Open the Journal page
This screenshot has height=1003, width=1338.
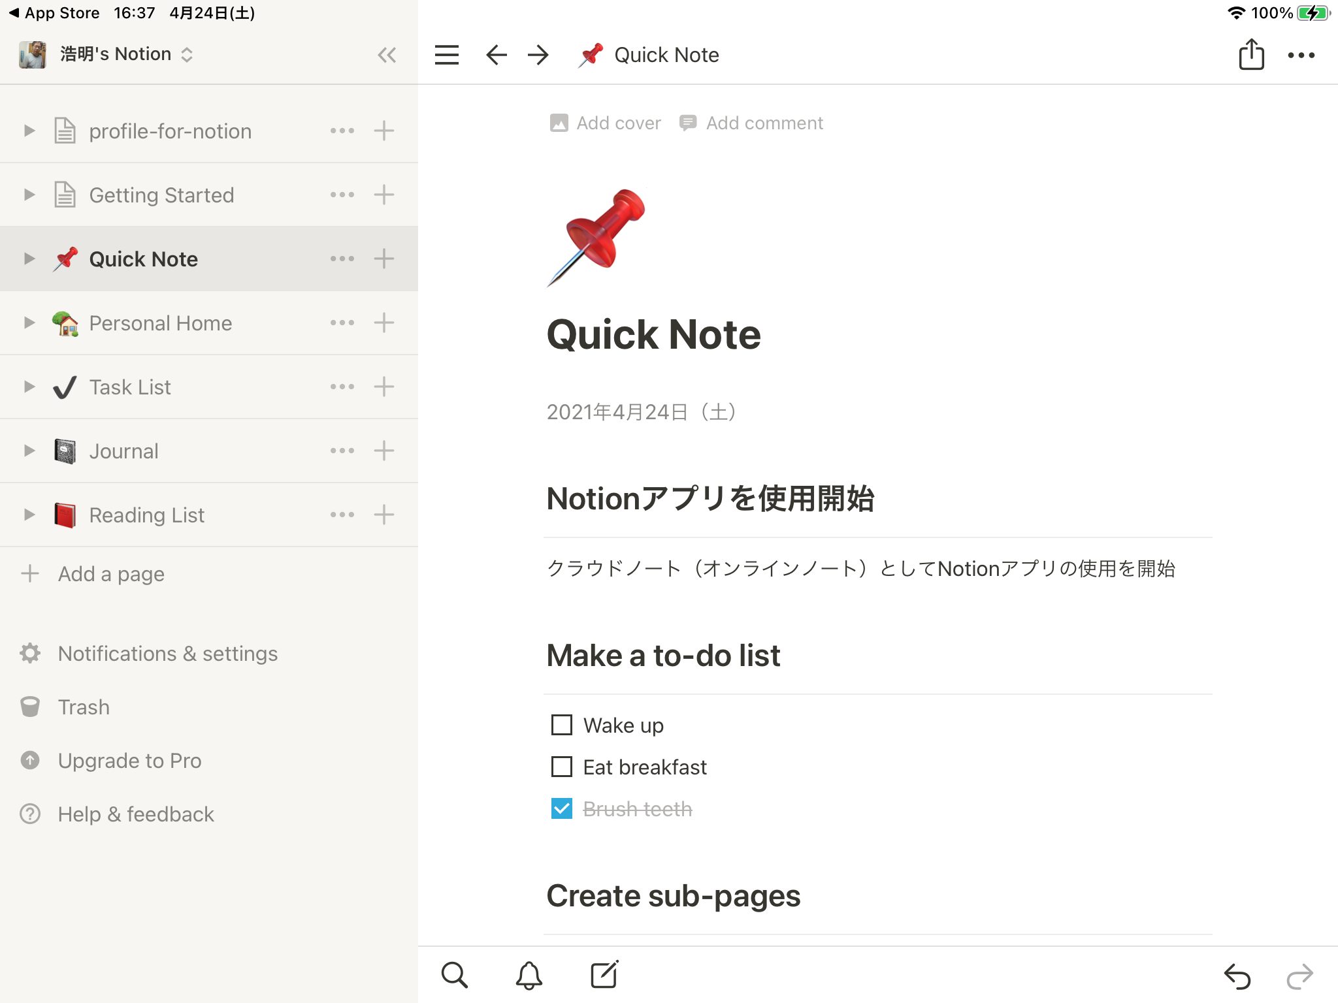(x=123, y=451)
